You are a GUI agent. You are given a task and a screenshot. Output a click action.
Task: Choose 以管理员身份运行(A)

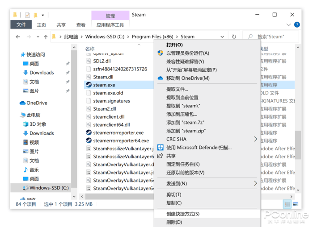pyautogui.click(x=207, y=53)
